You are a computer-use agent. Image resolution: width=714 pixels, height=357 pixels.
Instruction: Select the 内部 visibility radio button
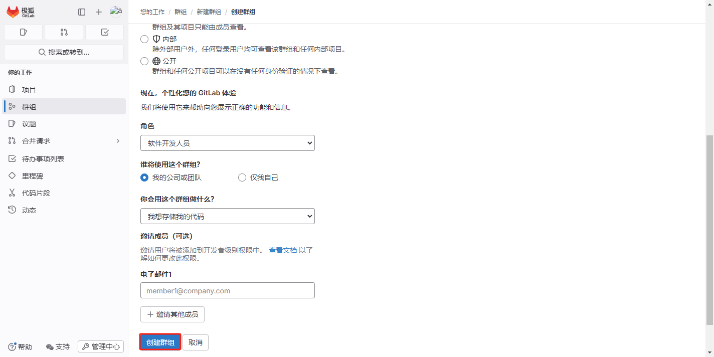click(x=144, y=39)
